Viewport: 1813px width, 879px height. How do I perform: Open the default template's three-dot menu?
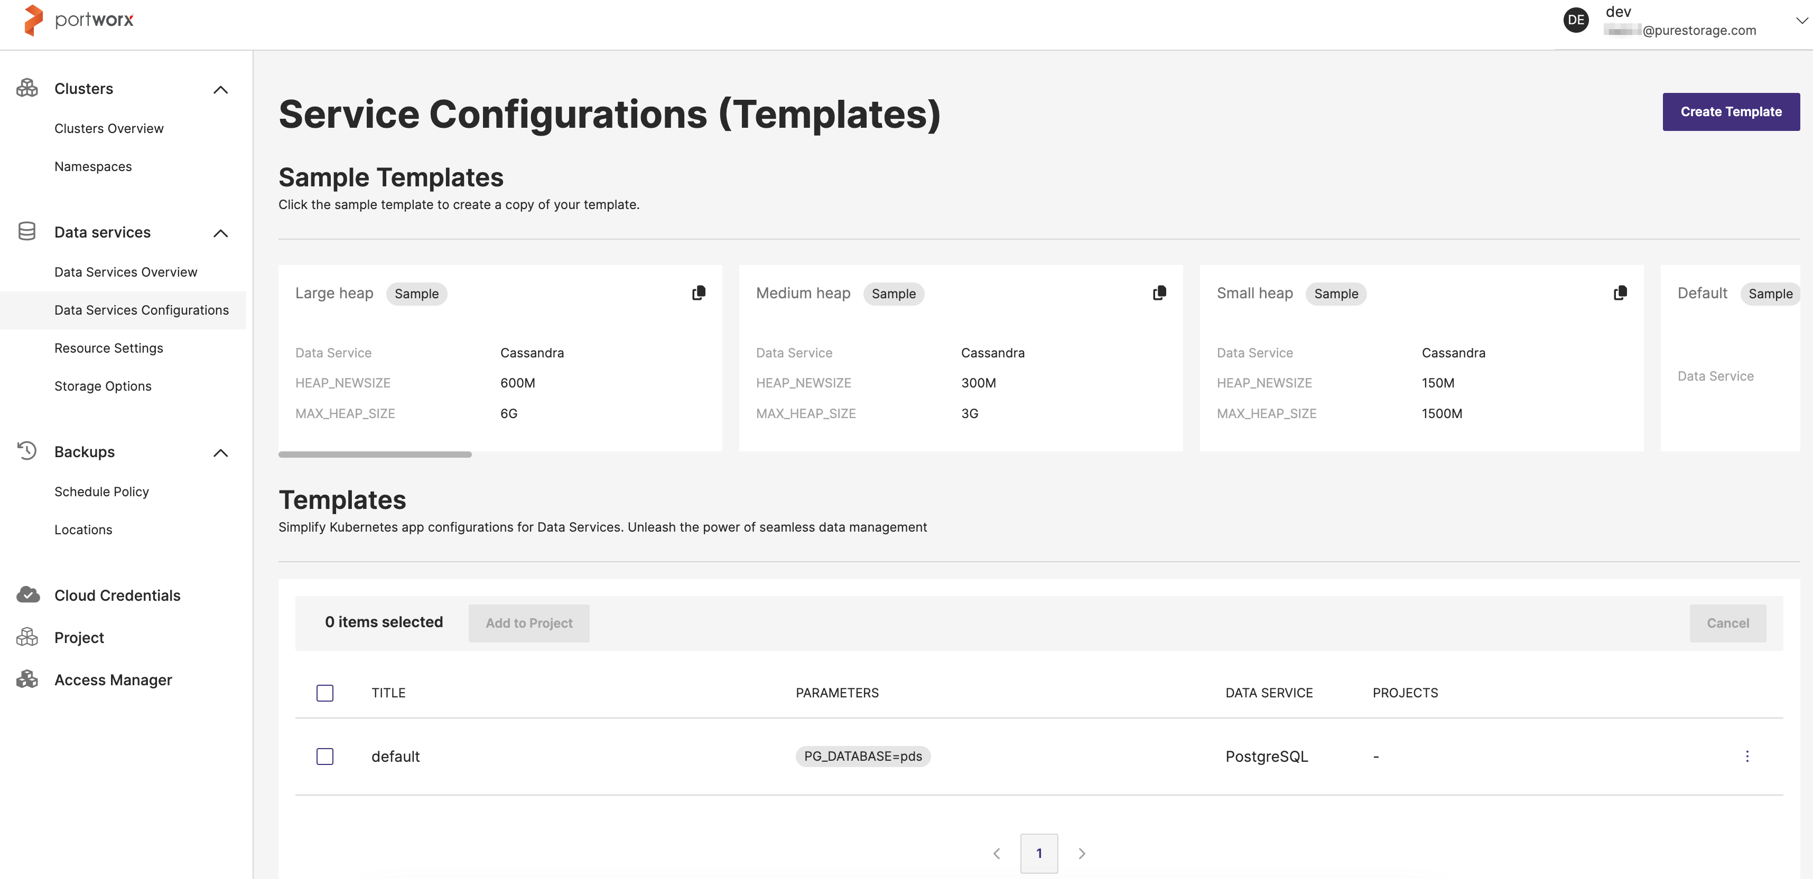coord(1747,756)
